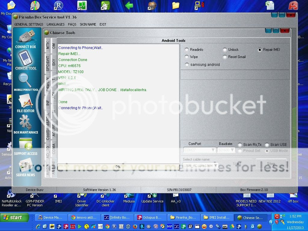
Task: Select the Readinfo radio button
Action: pos(186,50)
